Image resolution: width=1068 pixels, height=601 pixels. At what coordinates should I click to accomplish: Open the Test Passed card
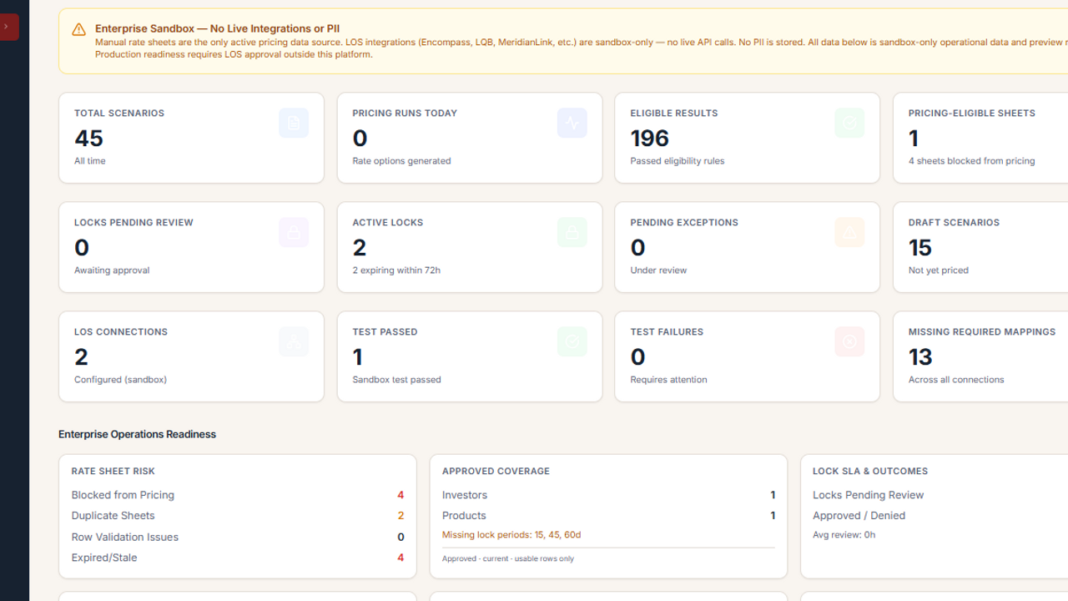point(470,356)
